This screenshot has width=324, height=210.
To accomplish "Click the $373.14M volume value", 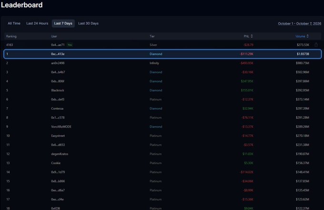I will tap(302, 100).
